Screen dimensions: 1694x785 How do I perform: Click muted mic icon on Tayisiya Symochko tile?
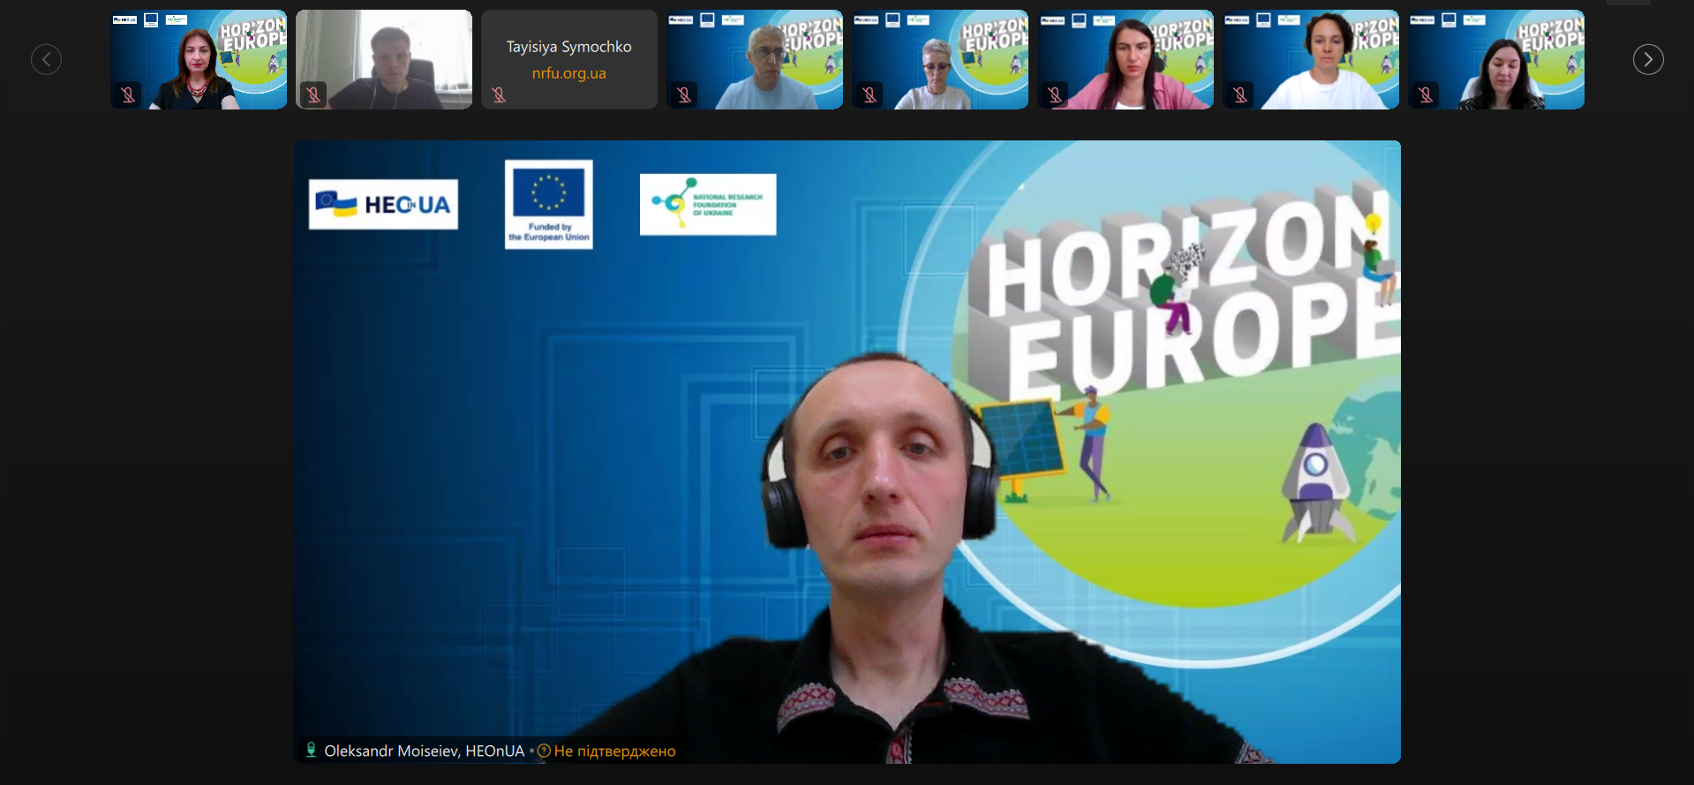[x=499, y=94]
